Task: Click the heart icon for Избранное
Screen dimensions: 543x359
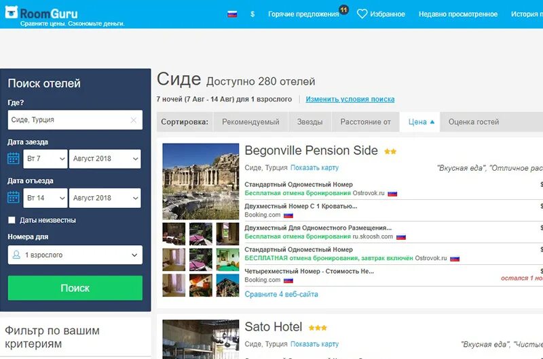Action: pyautogui.click(x=362, y=14)
